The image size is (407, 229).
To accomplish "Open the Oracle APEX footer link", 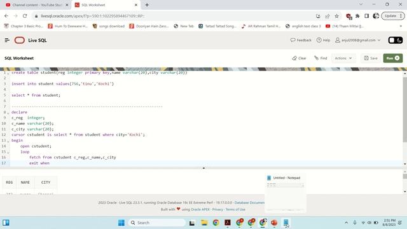I will click(200, 209).
